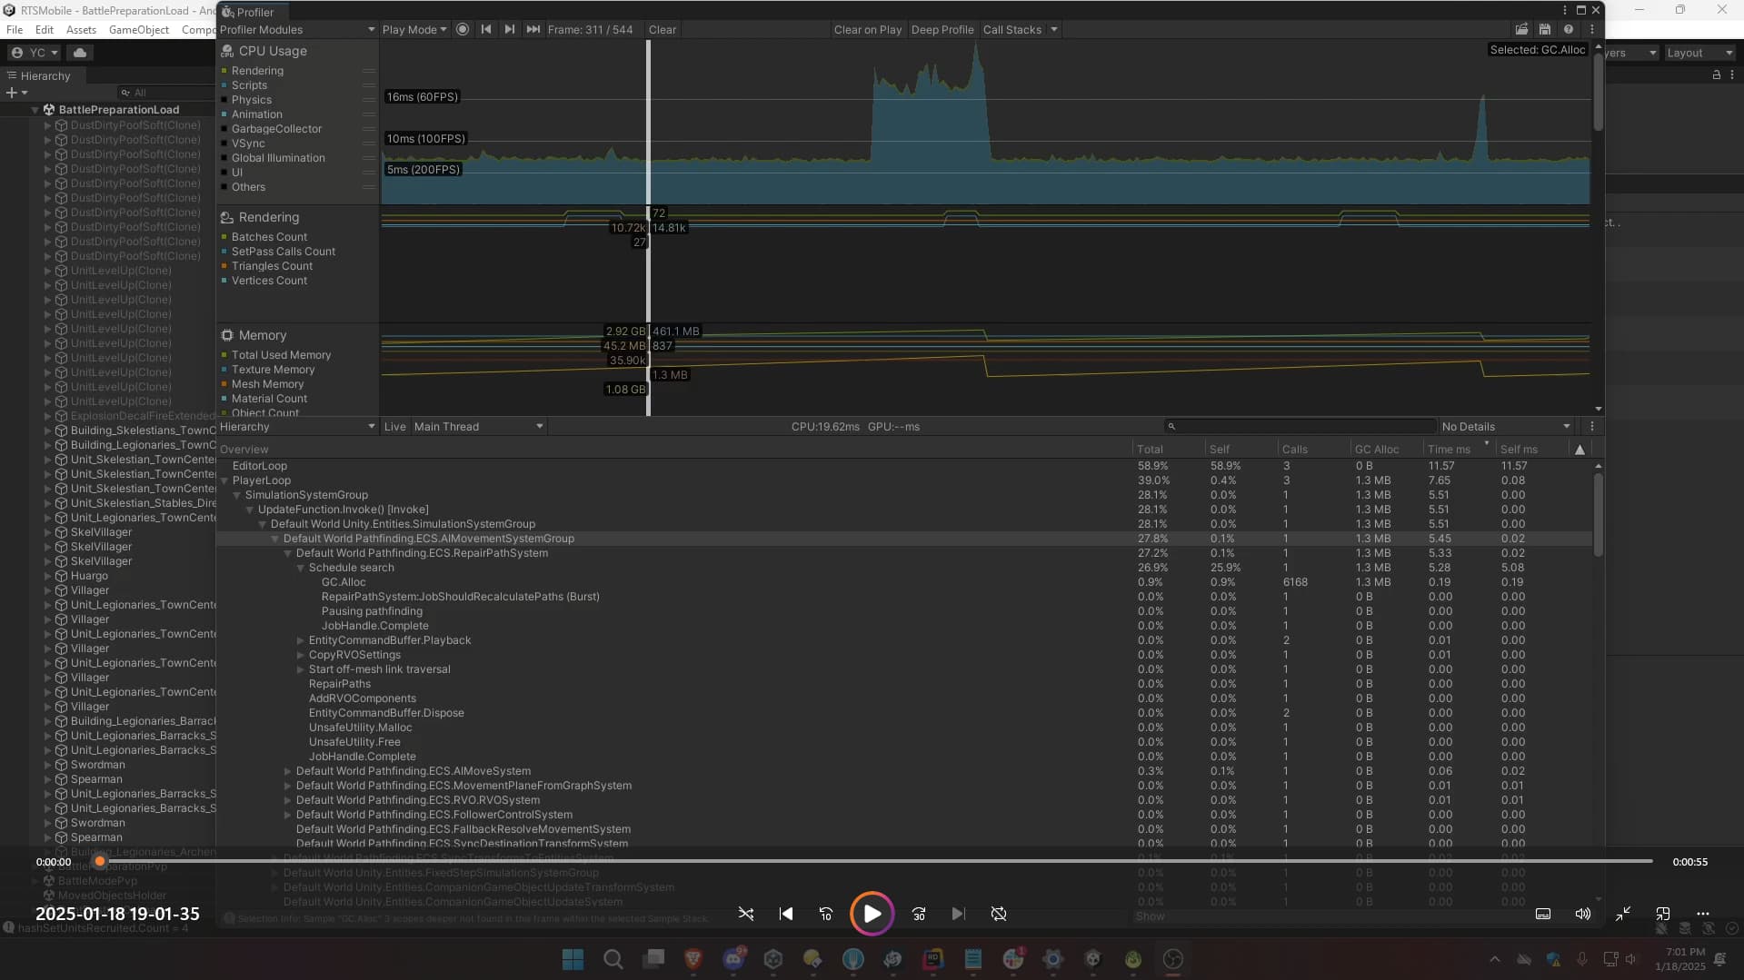Open the Assets menu
This screenshot has width=1744, height=980.
[x=81, y=29]
